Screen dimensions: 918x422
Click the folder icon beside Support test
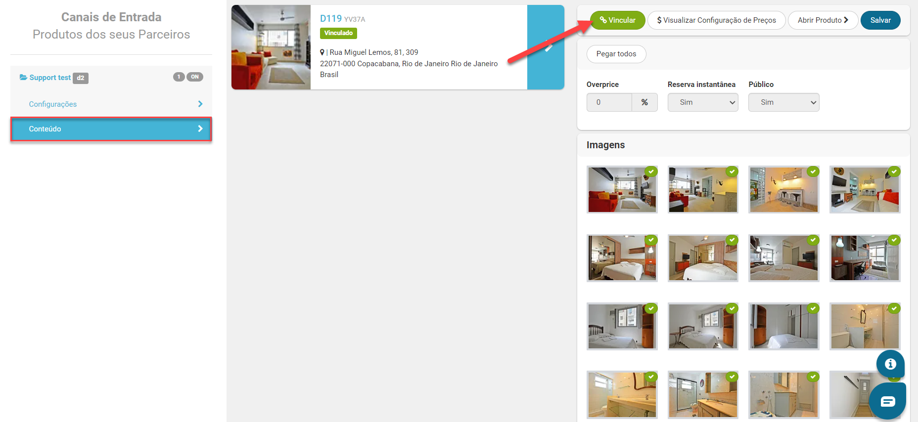click(23, 78)
